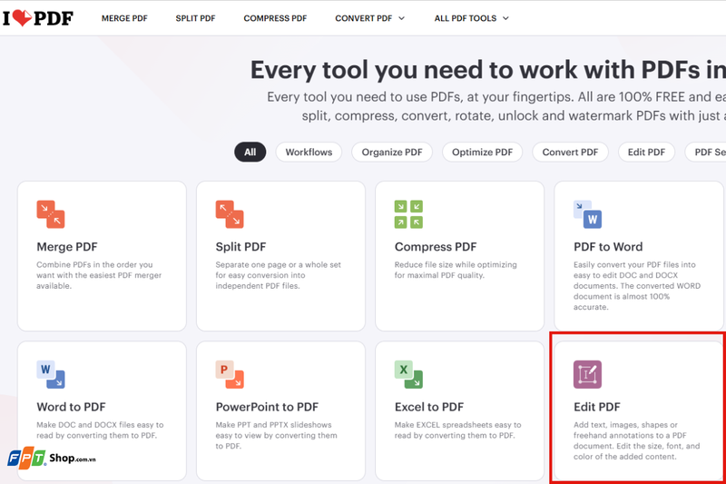Click the 'Separate one page or a whole set' text

coord(279,275)
